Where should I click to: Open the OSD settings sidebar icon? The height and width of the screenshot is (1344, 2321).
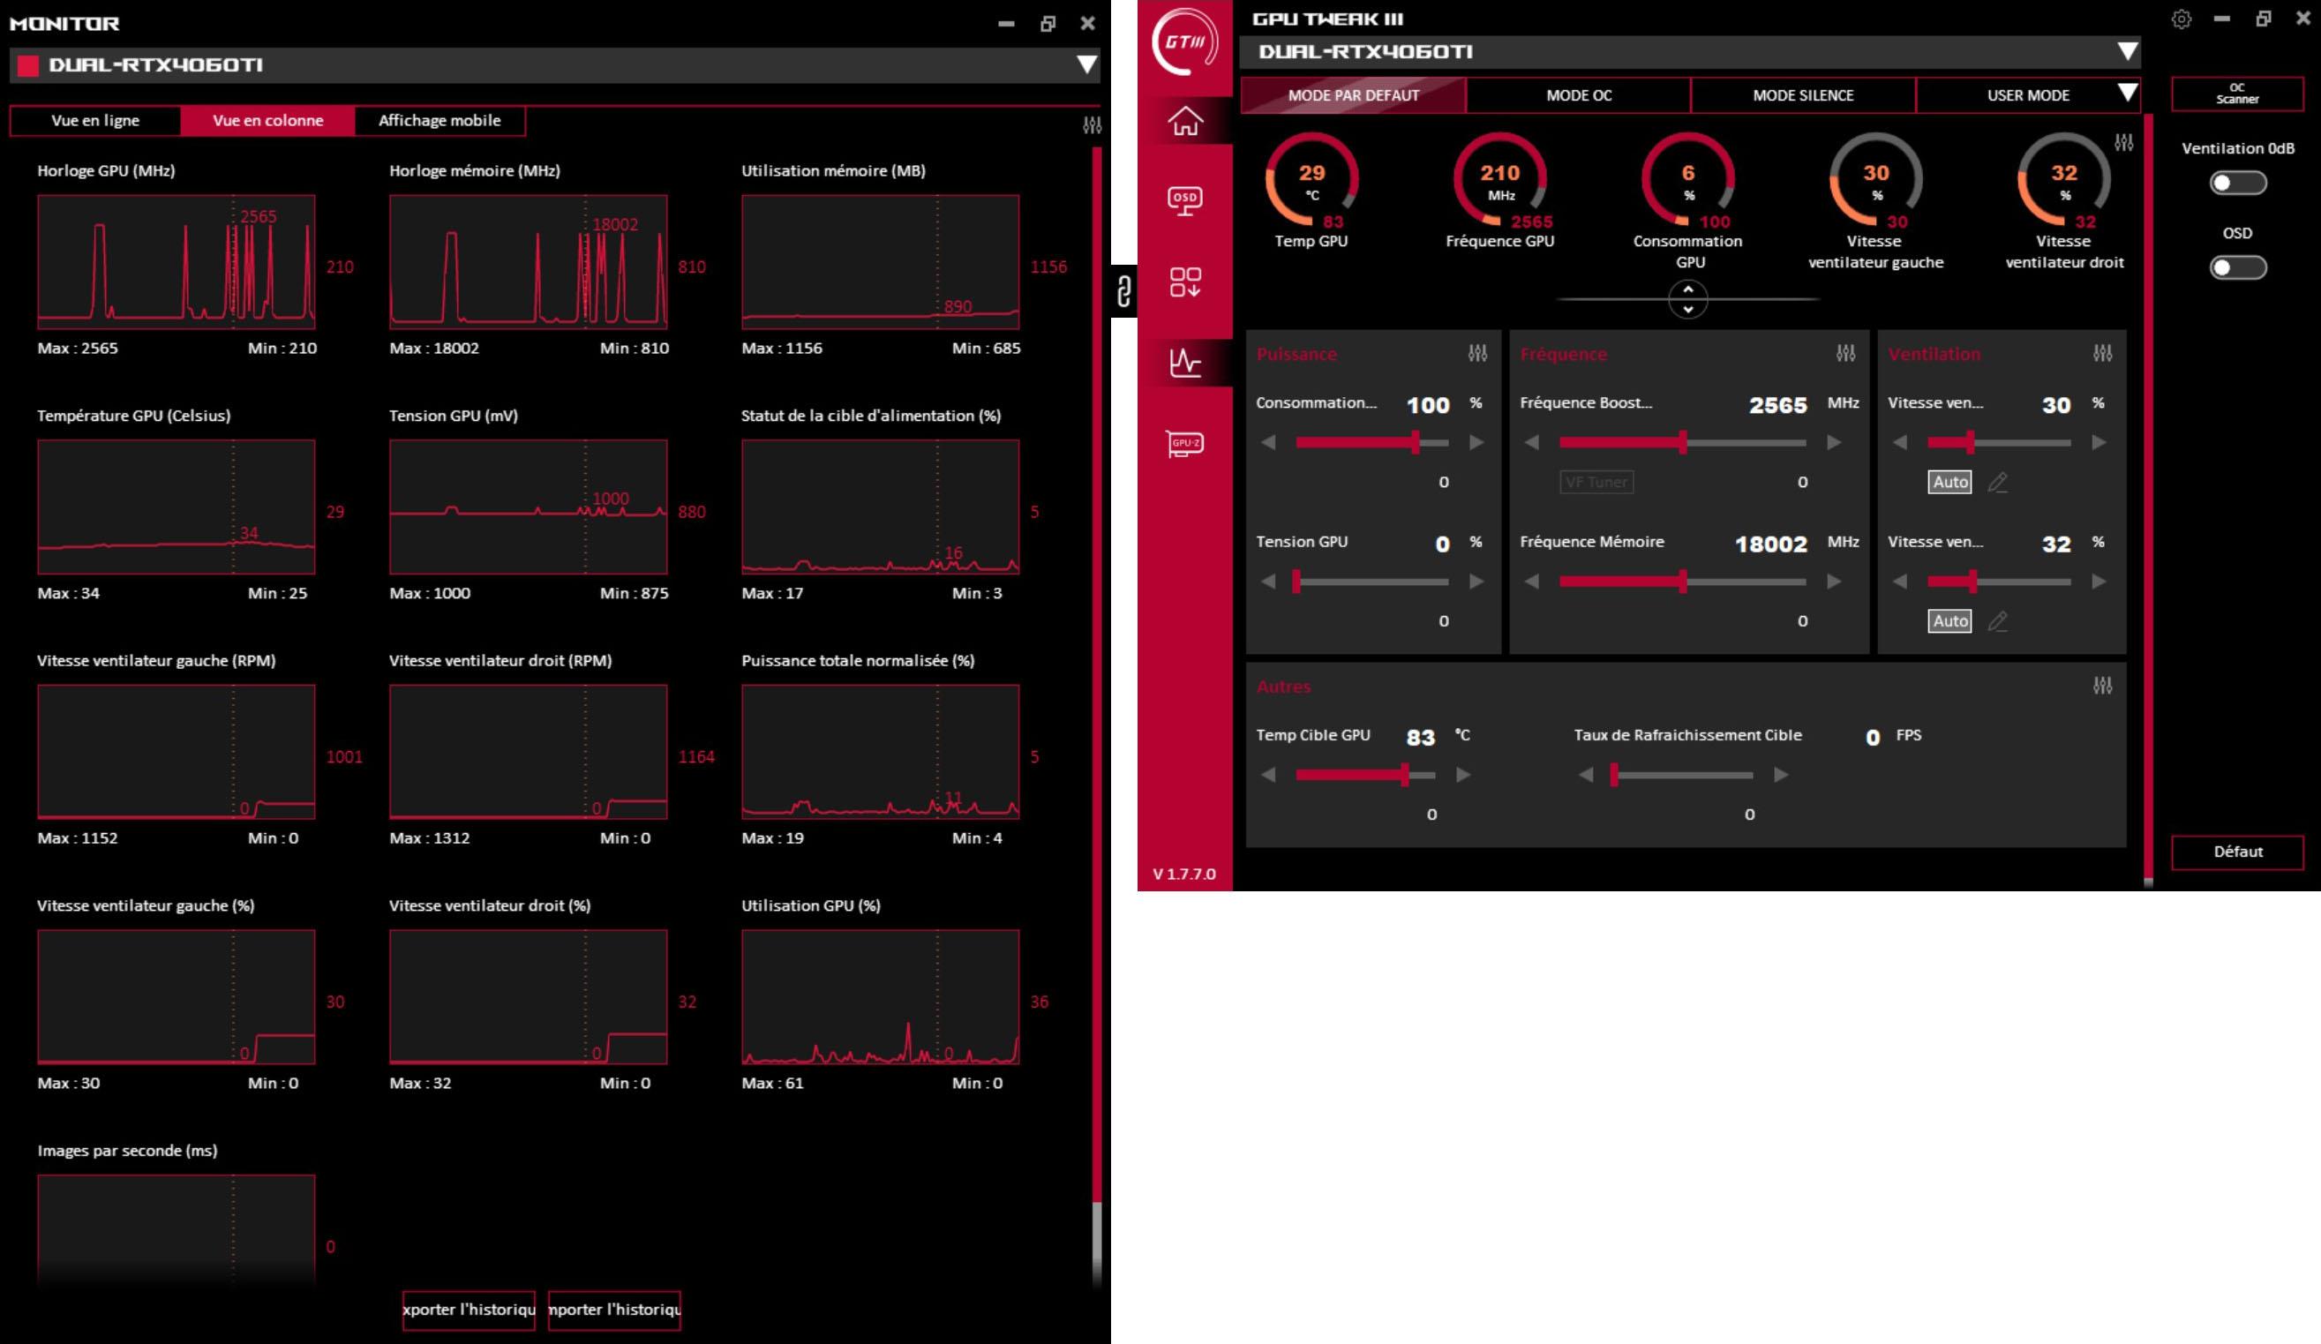(x=1184, y=201)
